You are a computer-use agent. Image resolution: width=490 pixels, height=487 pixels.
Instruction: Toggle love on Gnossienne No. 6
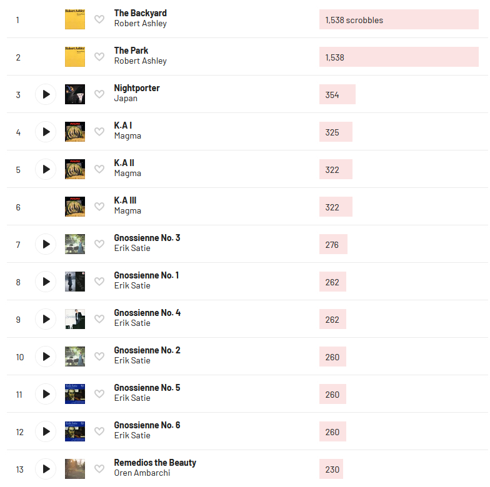[99, 431]
